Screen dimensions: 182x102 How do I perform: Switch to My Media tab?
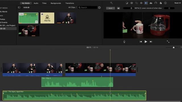26,3
